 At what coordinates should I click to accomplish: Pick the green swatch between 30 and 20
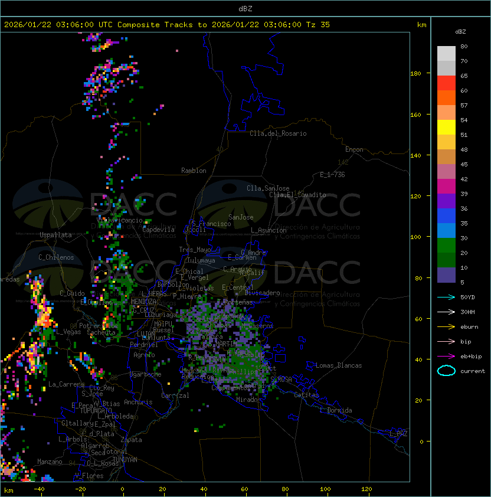446,245
